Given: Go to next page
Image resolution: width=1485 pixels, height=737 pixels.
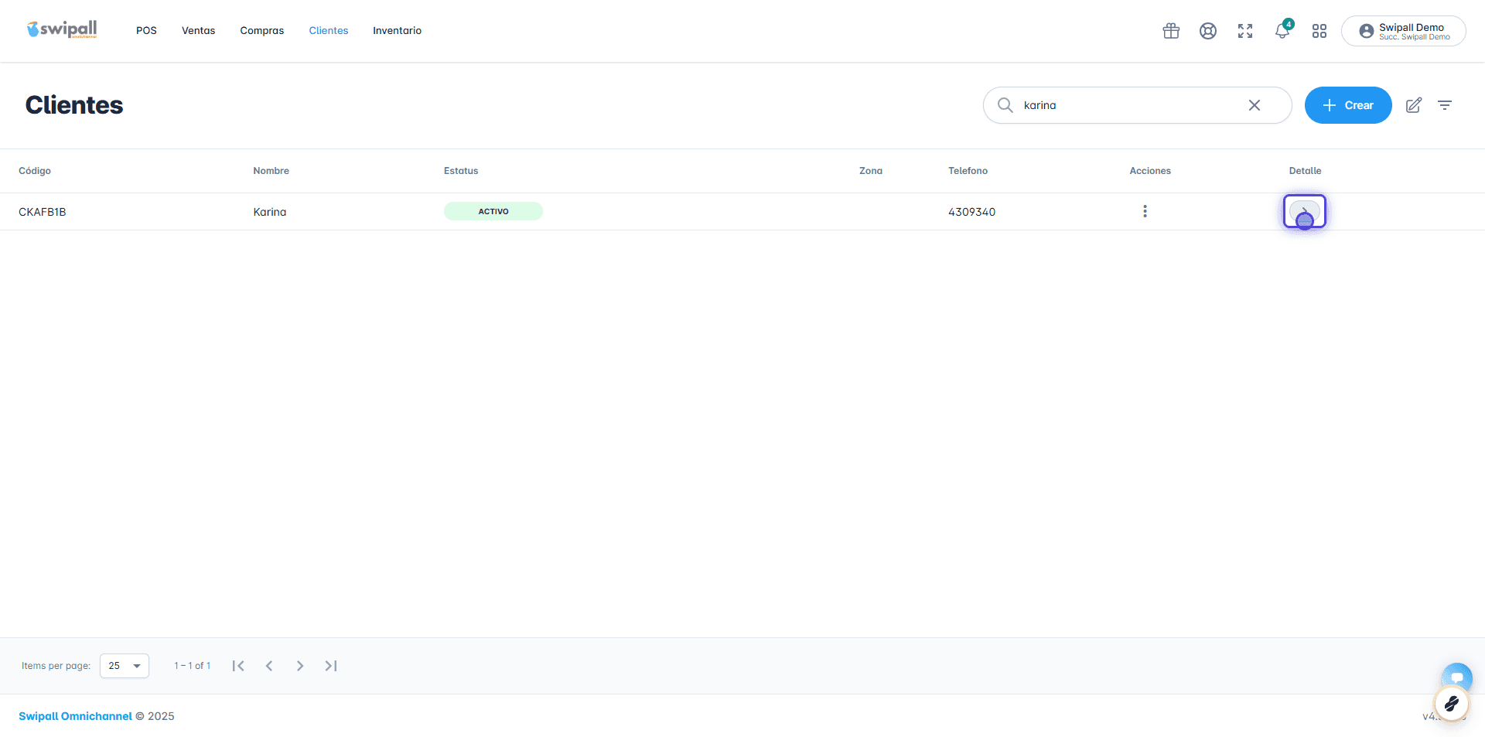Looking at the screenshot, I should pos(300,666).
